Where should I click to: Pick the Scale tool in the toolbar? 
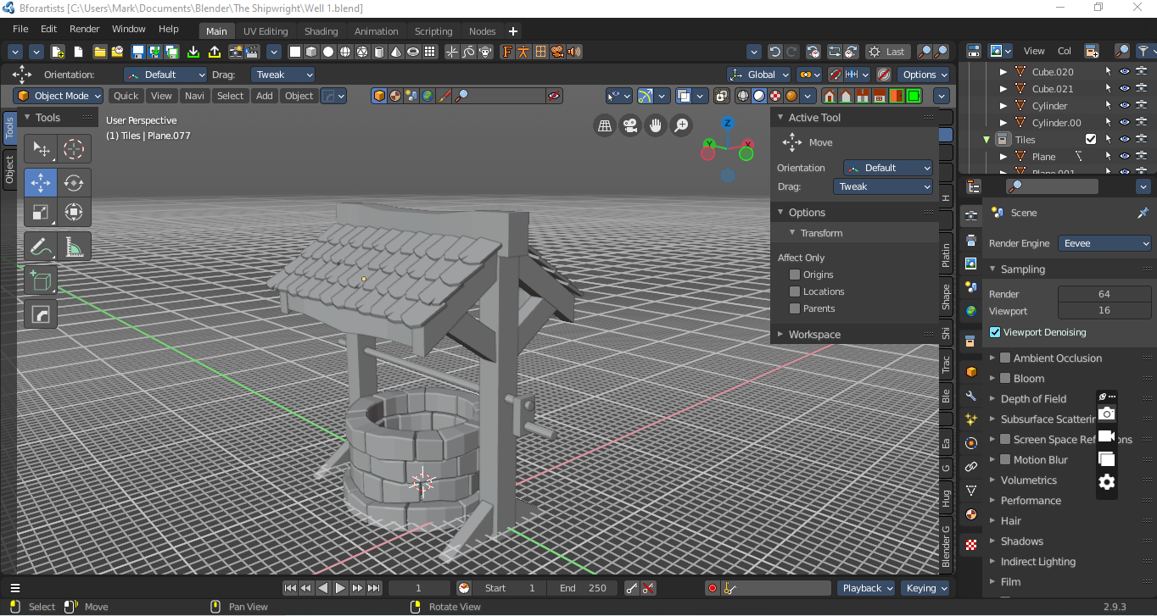coord(41,212)
